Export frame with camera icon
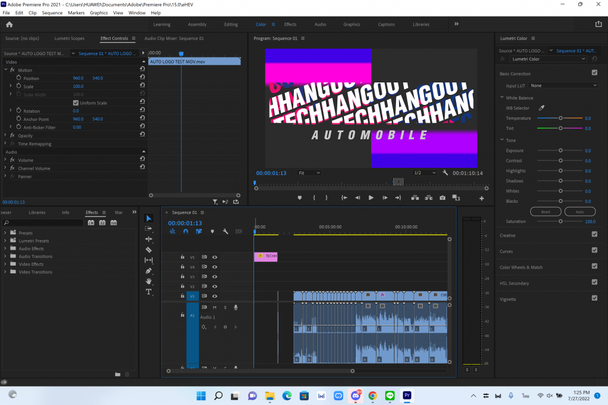 tap(442, 198)
